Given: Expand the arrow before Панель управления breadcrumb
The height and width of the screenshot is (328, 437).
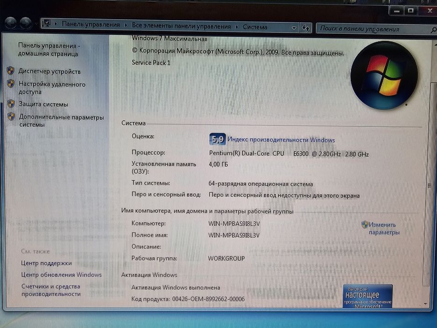Looking at the screenshot, I should (x=56, y=24).
